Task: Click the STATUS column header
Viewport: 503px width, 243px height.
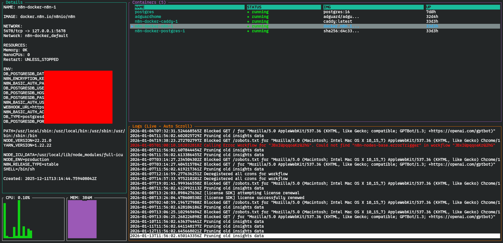Action: click(254, 7)
